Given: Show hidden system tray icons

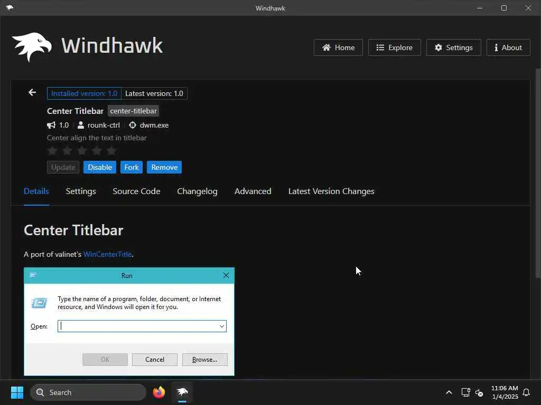Looking at the screenshot, I should coord(449,392).
